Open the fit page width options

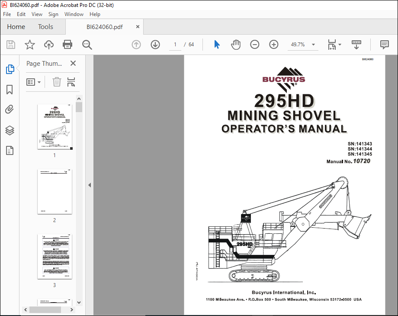point(334,45)
